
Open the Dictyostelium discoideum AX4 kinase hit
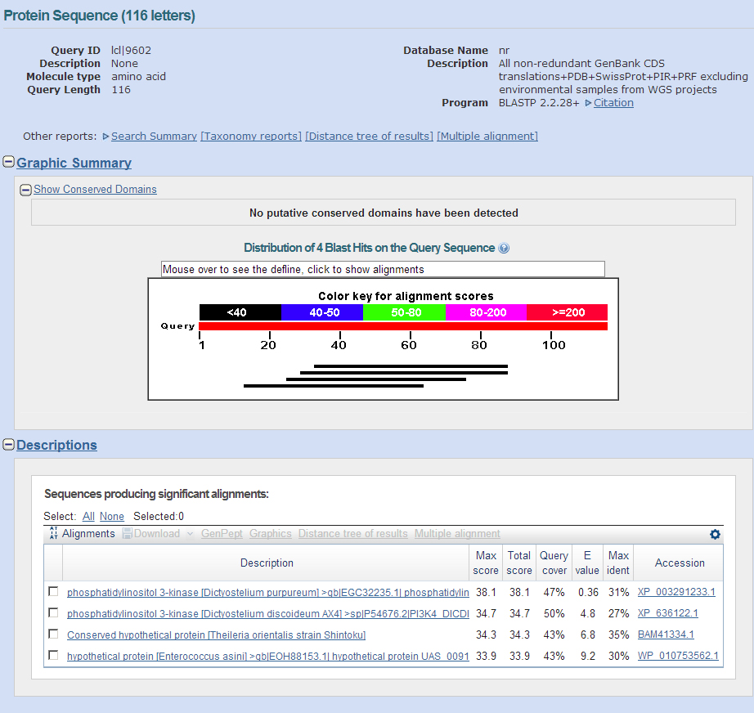point(268,613)
